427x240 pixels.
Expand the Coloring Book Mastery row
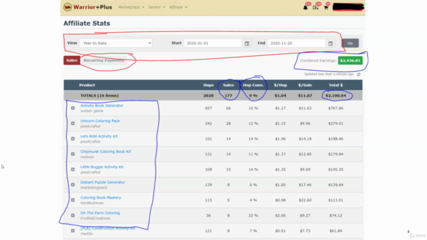[73, 200]
